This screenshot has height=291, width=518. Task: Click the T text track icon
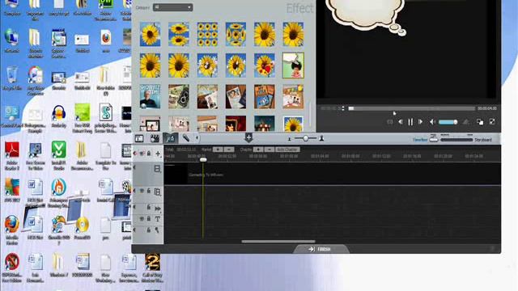coord(158,219)
